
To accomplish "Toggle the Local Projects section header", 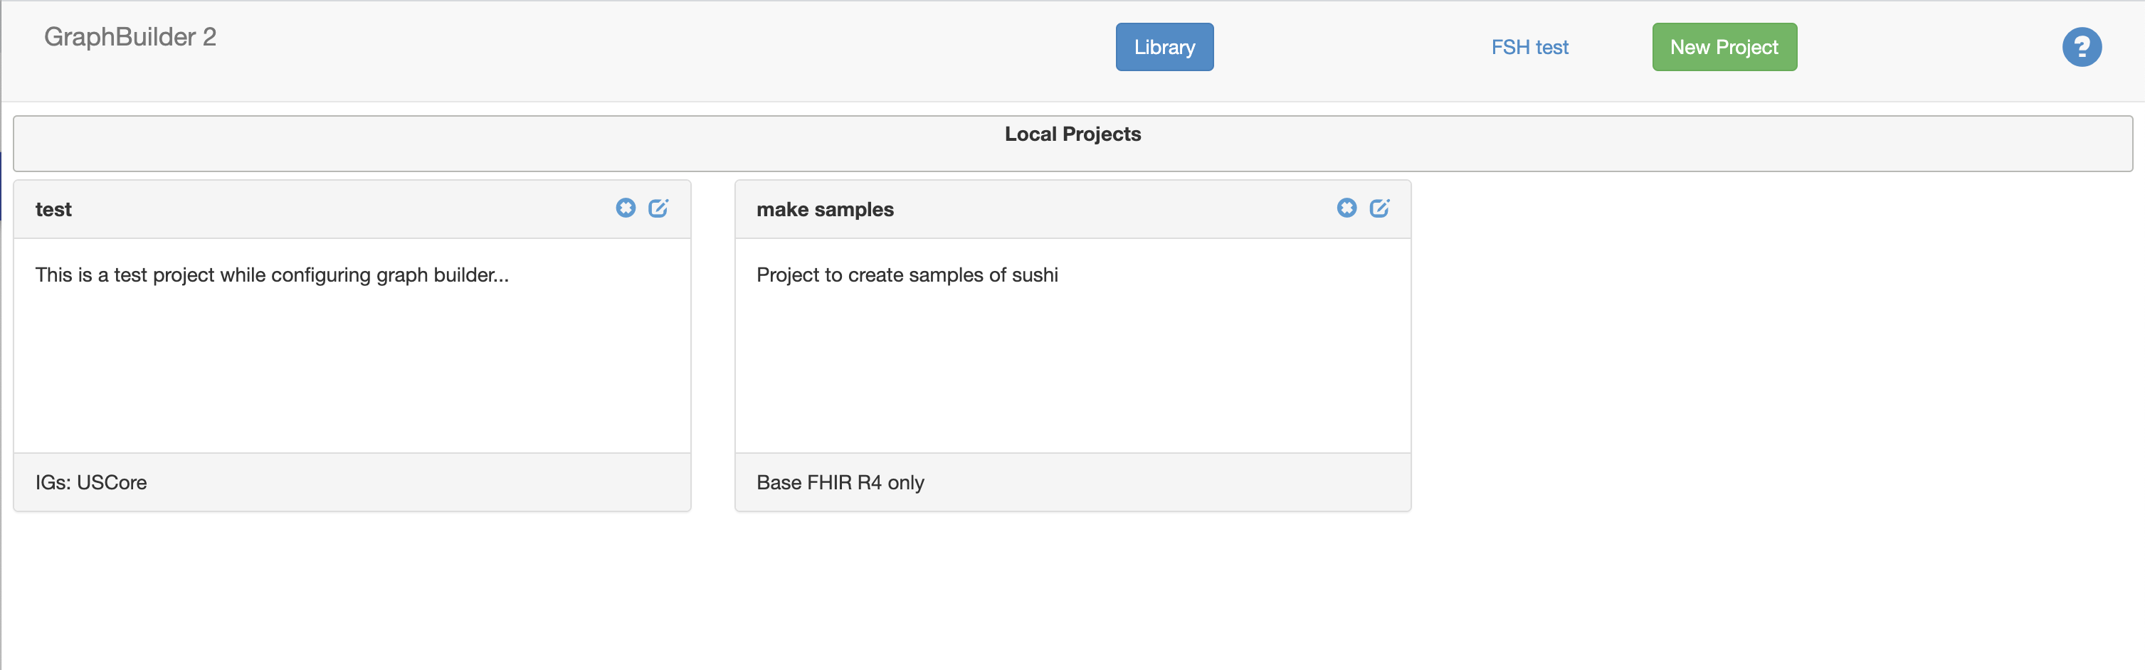I will click(1072, 134).
